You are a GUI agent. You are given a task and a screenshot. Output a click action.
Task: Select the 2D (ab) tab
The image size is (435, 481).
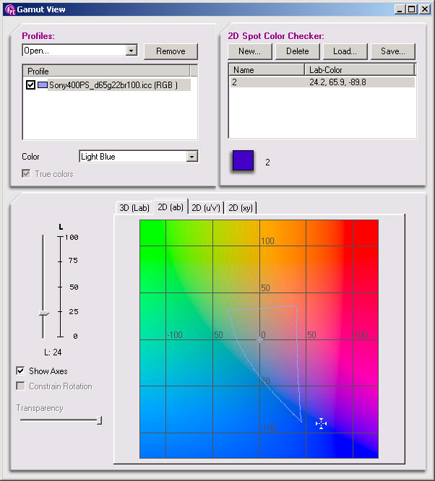pyautogui.click(x=171, y=207)
